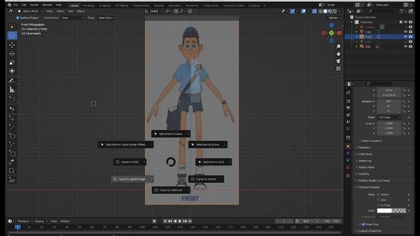Click the red X axis gizmo circle
The width and height of the screenshot is (420, 236).
[339, 33]
